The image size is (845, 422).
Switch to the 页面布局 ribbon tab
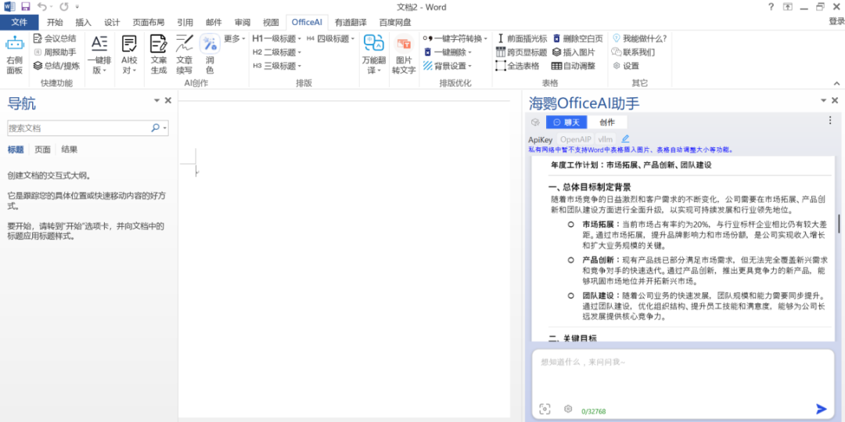pos(149,22)
